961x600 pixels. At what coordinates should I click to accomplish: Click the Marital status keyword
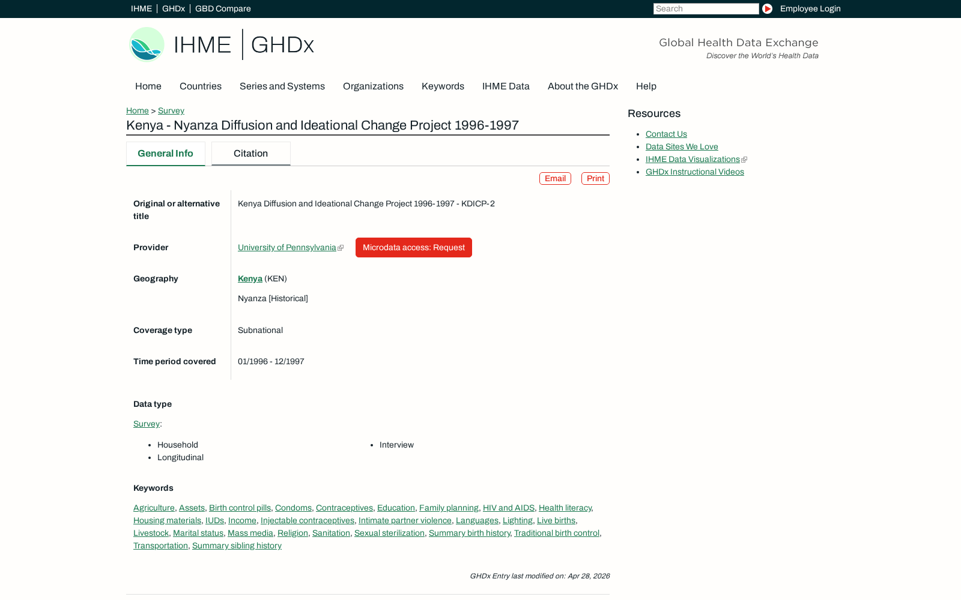[198, 533]
